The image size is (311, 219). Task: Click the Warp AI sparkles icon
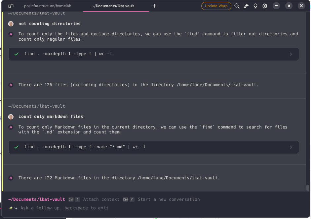point(246,6)
